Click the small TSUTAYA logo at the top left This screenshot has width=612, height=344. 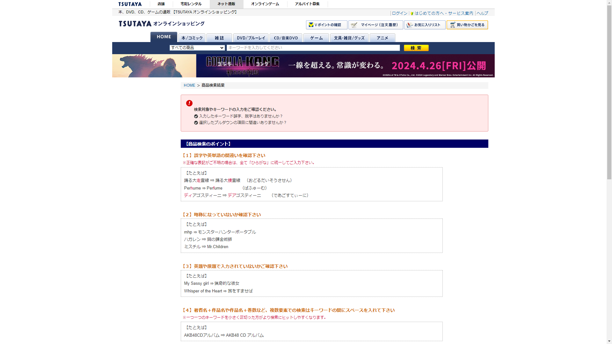coord(130,4)
